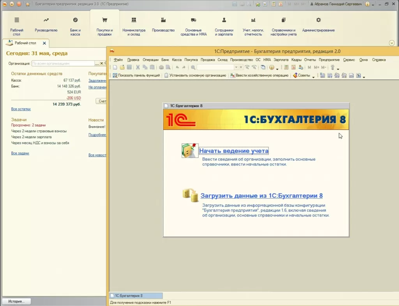This screenshot has height=306, width=399.
Task: Expand dropdown arrow next to info icon in 3.0 title bar
Action: point(373,5)
